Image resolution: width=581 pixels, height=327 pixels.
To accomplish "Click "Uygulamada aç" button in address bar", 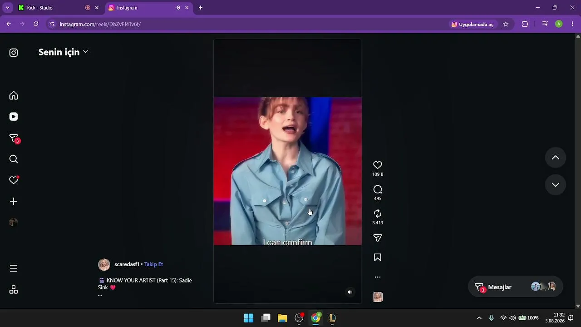I will 473,24.
